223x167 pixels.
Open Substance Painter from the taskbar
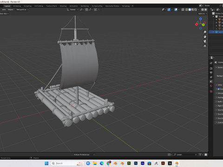pos(129,163)
